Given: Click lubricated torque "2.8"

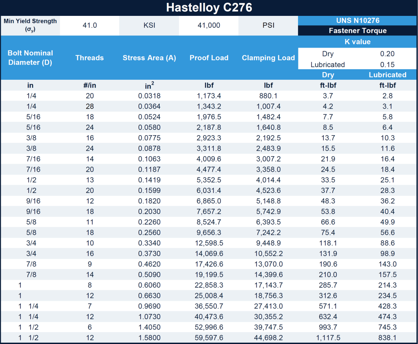Looking at the screenshot, I should coord(387,96).
